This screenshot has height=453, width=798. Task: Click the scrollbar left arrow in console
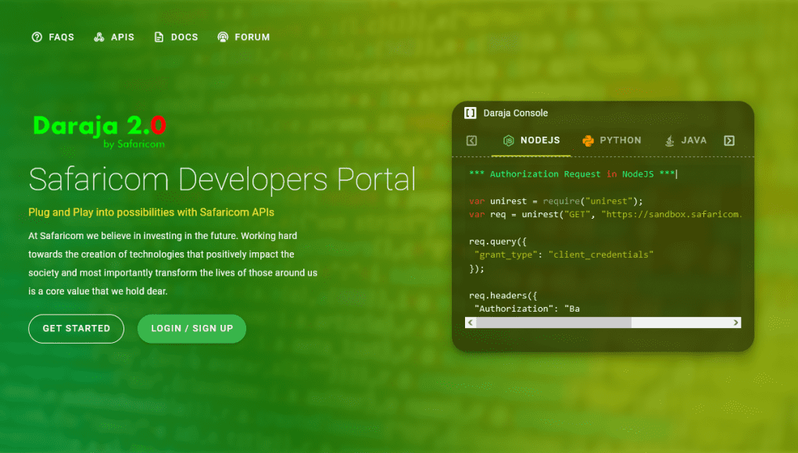(471, 323)
